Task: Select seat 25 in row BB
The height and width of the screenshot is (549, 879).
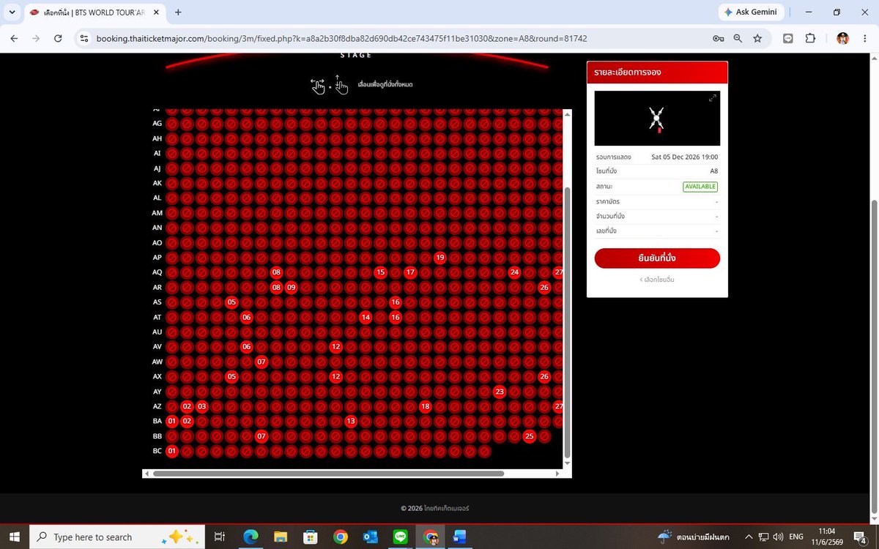Action: [x=529, y=436]
